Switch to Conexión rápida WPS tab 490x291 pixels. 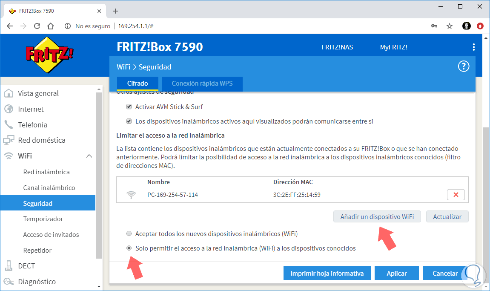(x=202, y=84)
